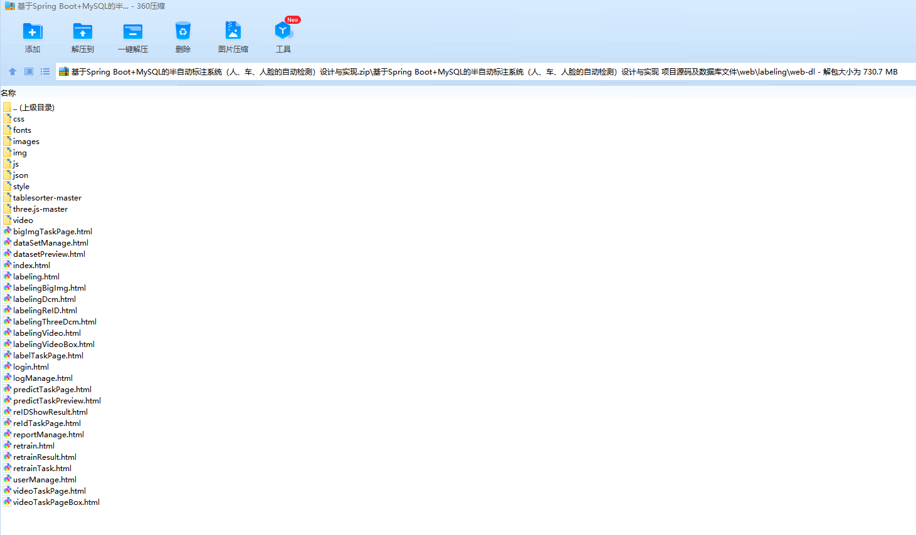Select logManage.html file
This screenshot has width=916, height=535.
(38, 378)
